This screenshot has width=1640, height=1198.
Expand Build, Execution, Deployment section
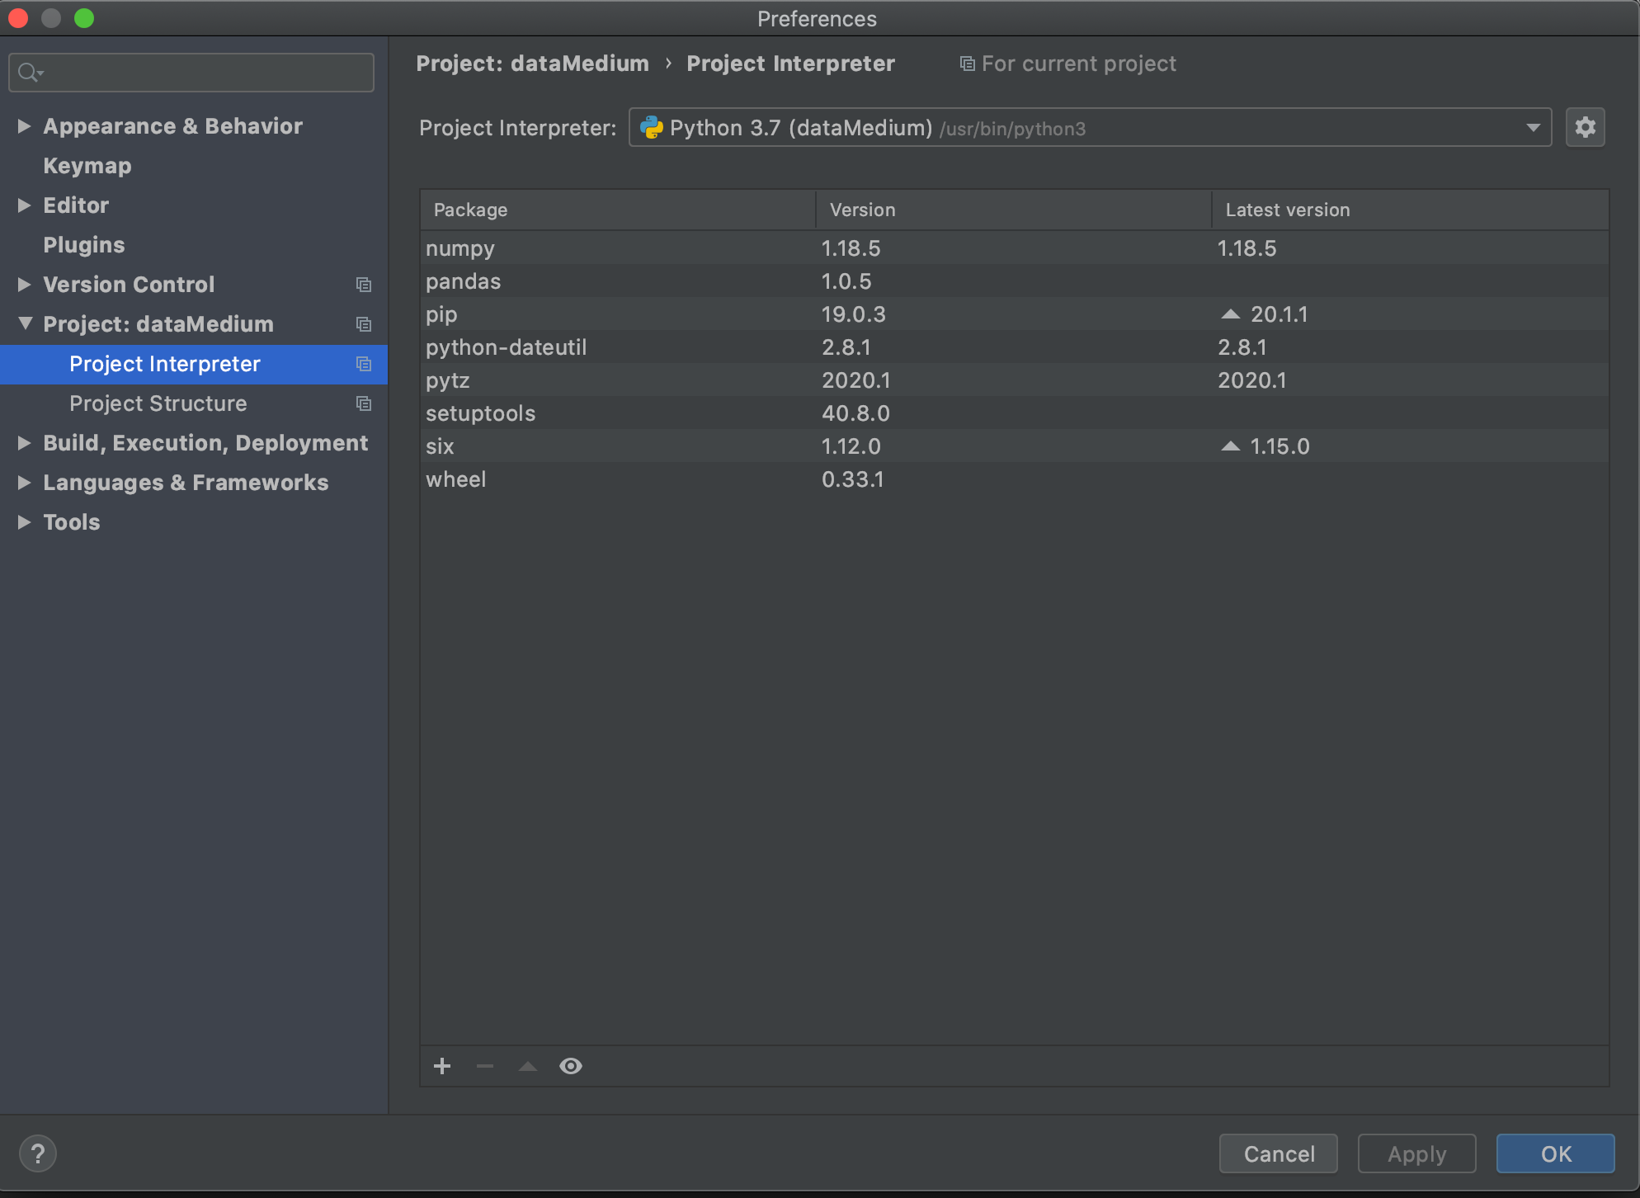pos(24,443)
